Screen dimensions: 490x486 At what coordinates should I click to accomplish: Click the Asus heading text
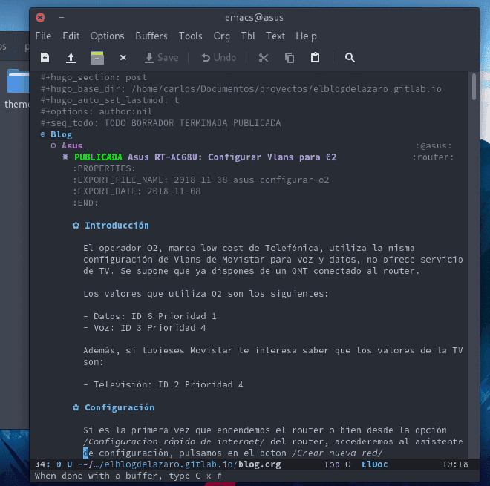72,145
